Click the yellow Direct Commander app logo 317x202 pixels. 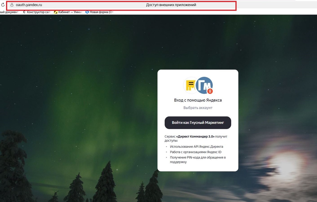[x=191, y=85]
